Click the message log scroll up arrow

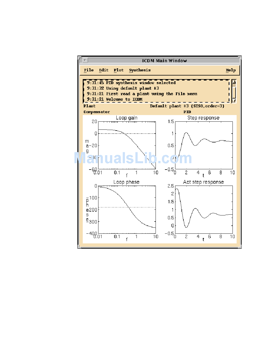[x=234, y=82]
